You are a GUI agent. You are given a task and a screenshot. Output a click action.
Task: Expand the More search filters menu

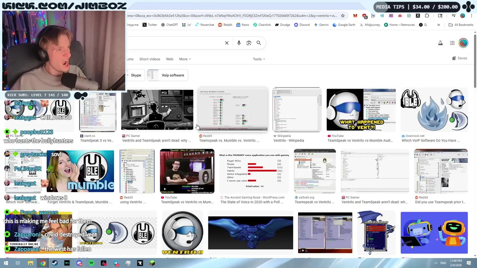(x=185, y=59)
